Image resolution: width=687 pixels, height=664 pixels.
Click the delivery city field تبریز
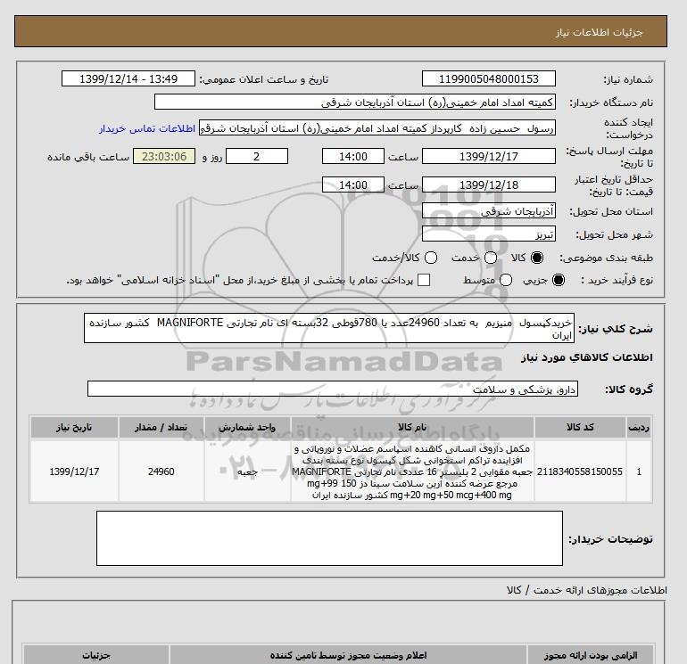click(x=489, y=234)
